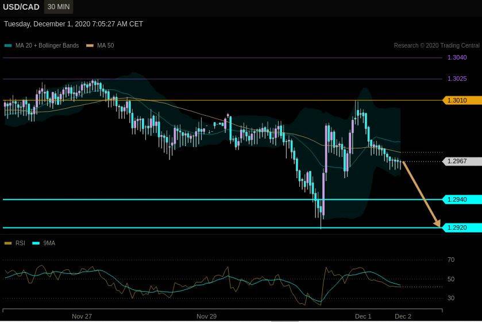The width and height of the screenshot is (482, 322).
Task: Click the date and time stamp text
Action: [74, 24]
